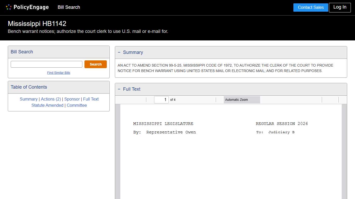Select the Statute Amended link

point(47,105)
